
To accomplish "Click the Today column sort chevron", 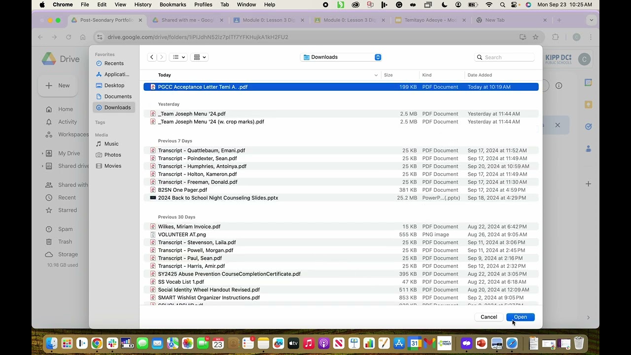I will [x=376, y=75].
